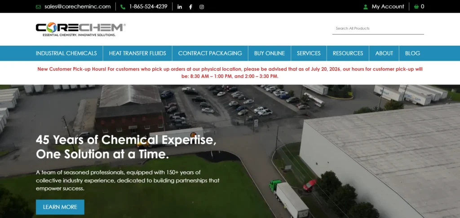Open the Industrial Chemicals menu
This screenshot has width=460, height=218.
pos(66,53)
